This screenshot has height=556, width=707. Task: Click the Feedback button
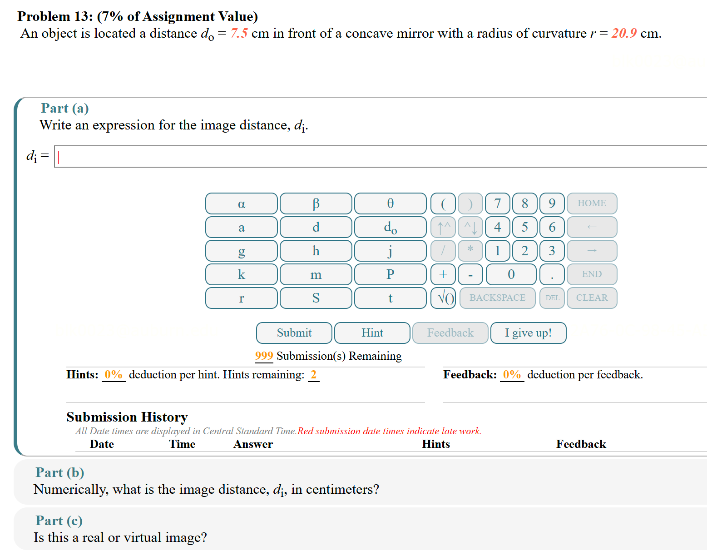(x=450, y=333)
